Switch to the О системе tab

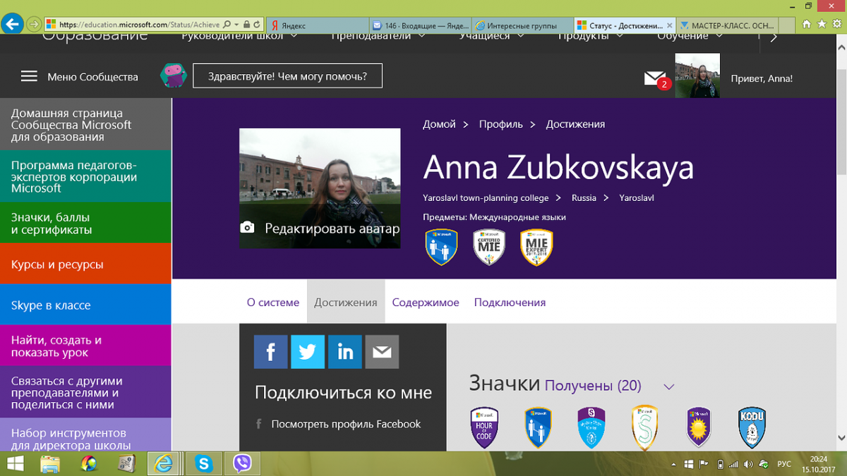point(273,303)
